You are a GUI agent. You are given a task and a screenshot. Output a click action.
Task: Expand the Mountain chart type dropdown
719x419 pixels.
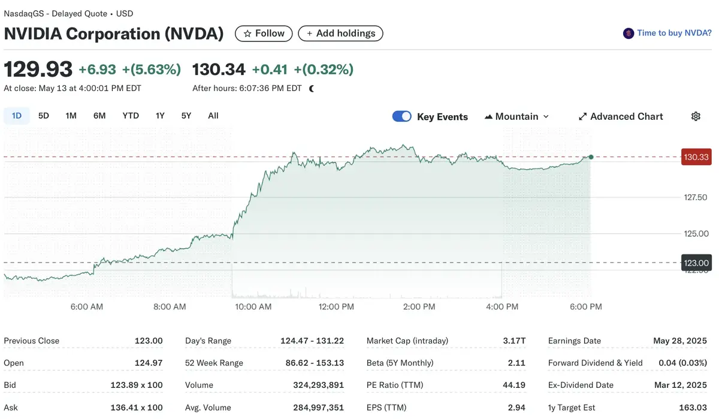pyautogui.click(x=545, y=116)
